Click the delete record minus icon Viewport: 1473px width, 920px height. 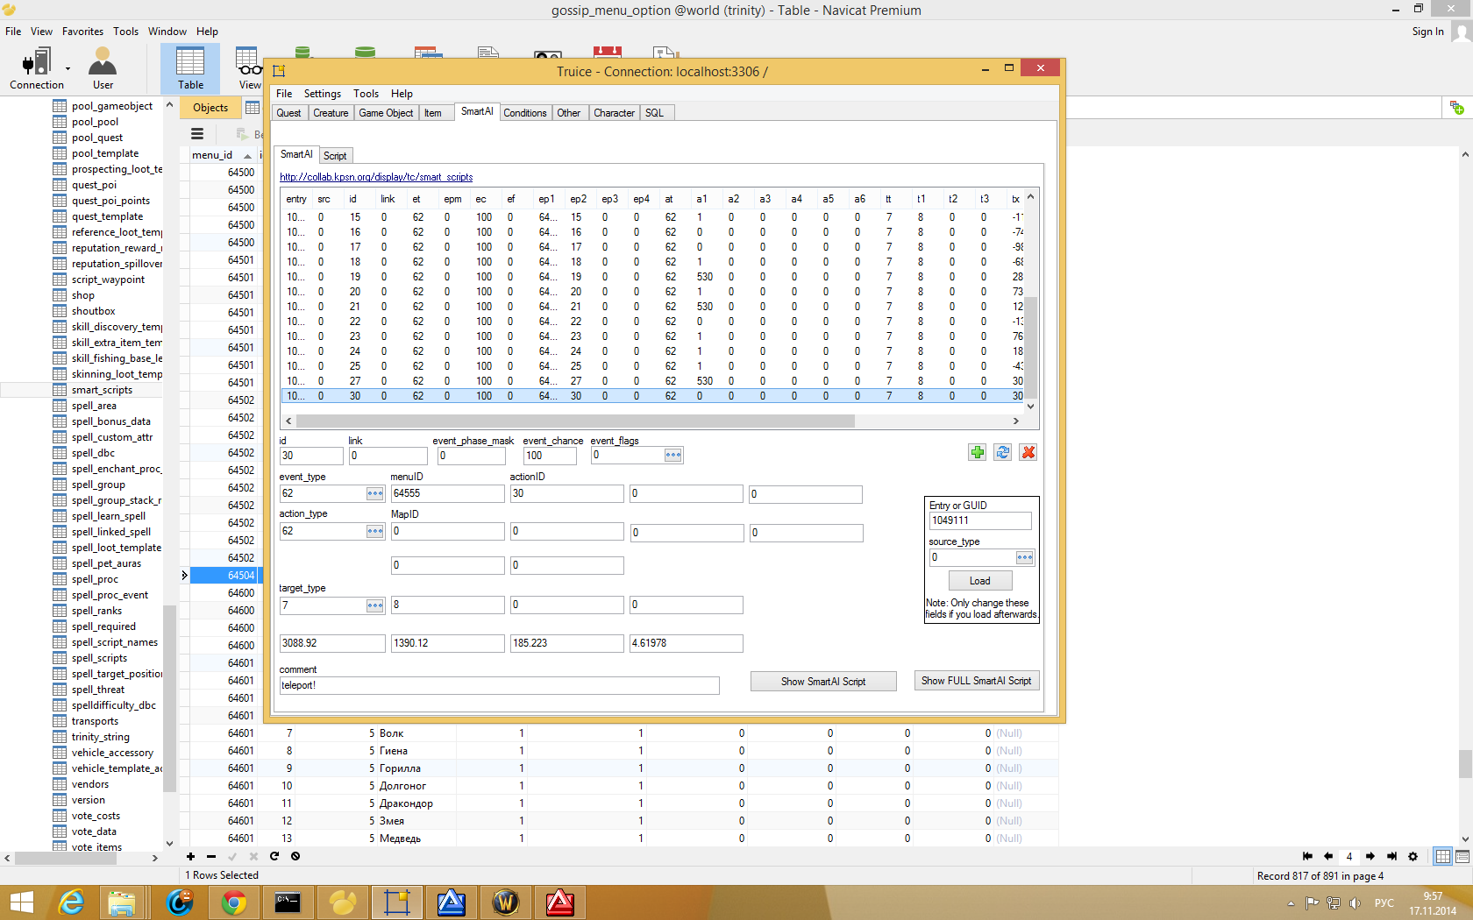pos(211,856)
